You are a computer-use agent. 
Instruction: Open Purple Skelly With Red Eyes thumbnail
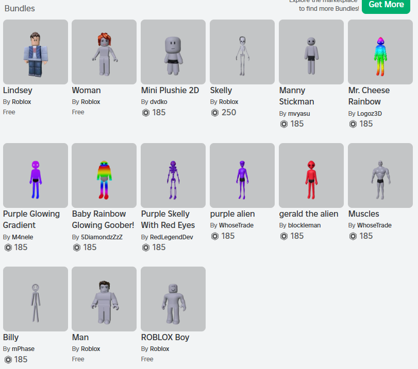(x=173, y=175)
